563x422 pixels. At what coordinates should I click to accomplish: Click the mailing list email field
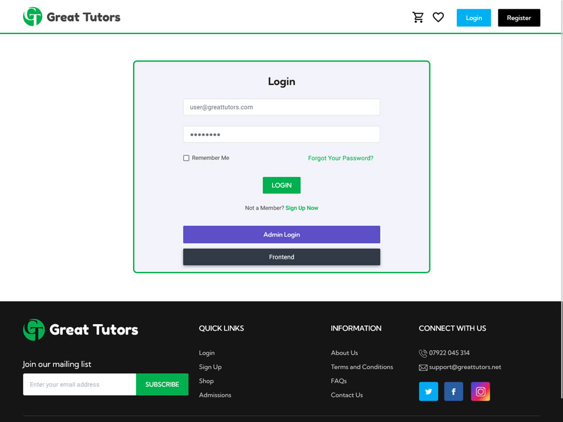pyautogui.click(x=79, y=384)
